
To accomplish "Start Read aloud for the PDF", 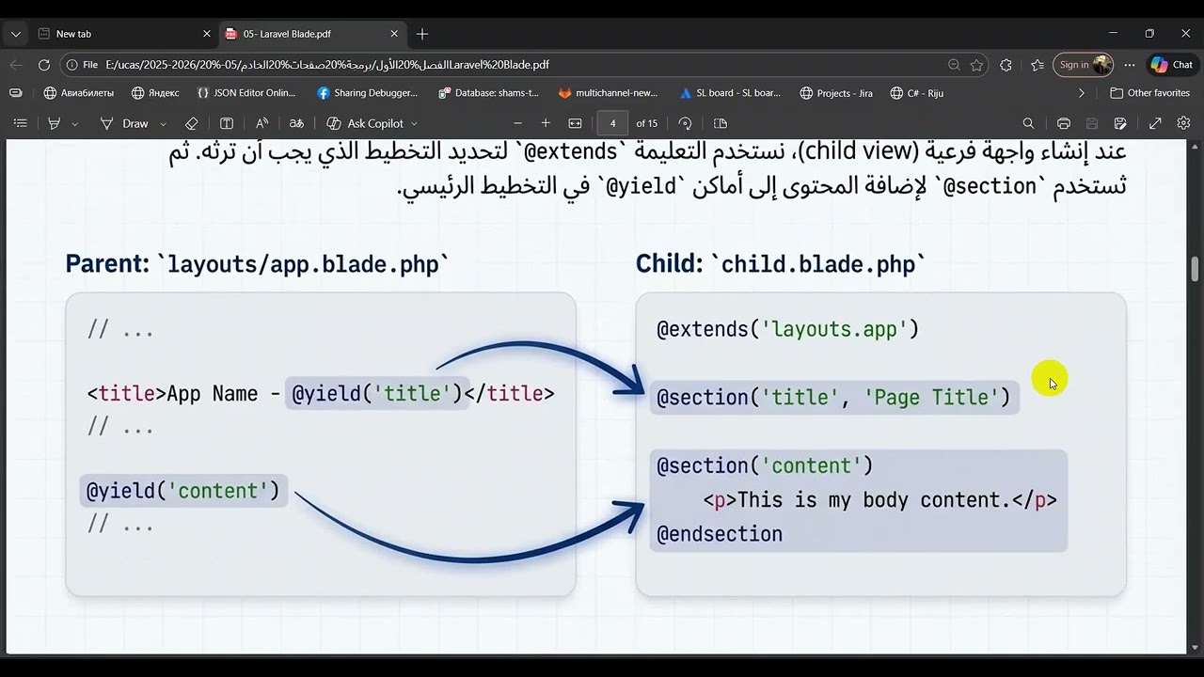I will (x=261, y=123).
